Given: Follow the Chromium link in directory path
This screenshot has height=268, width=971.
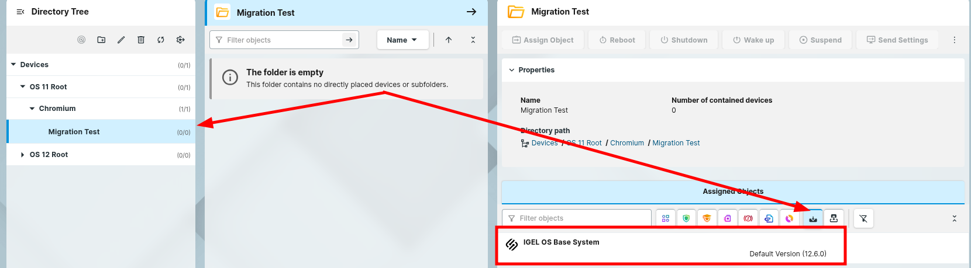Looking at the screenshot, I should (x=627, y=143).
